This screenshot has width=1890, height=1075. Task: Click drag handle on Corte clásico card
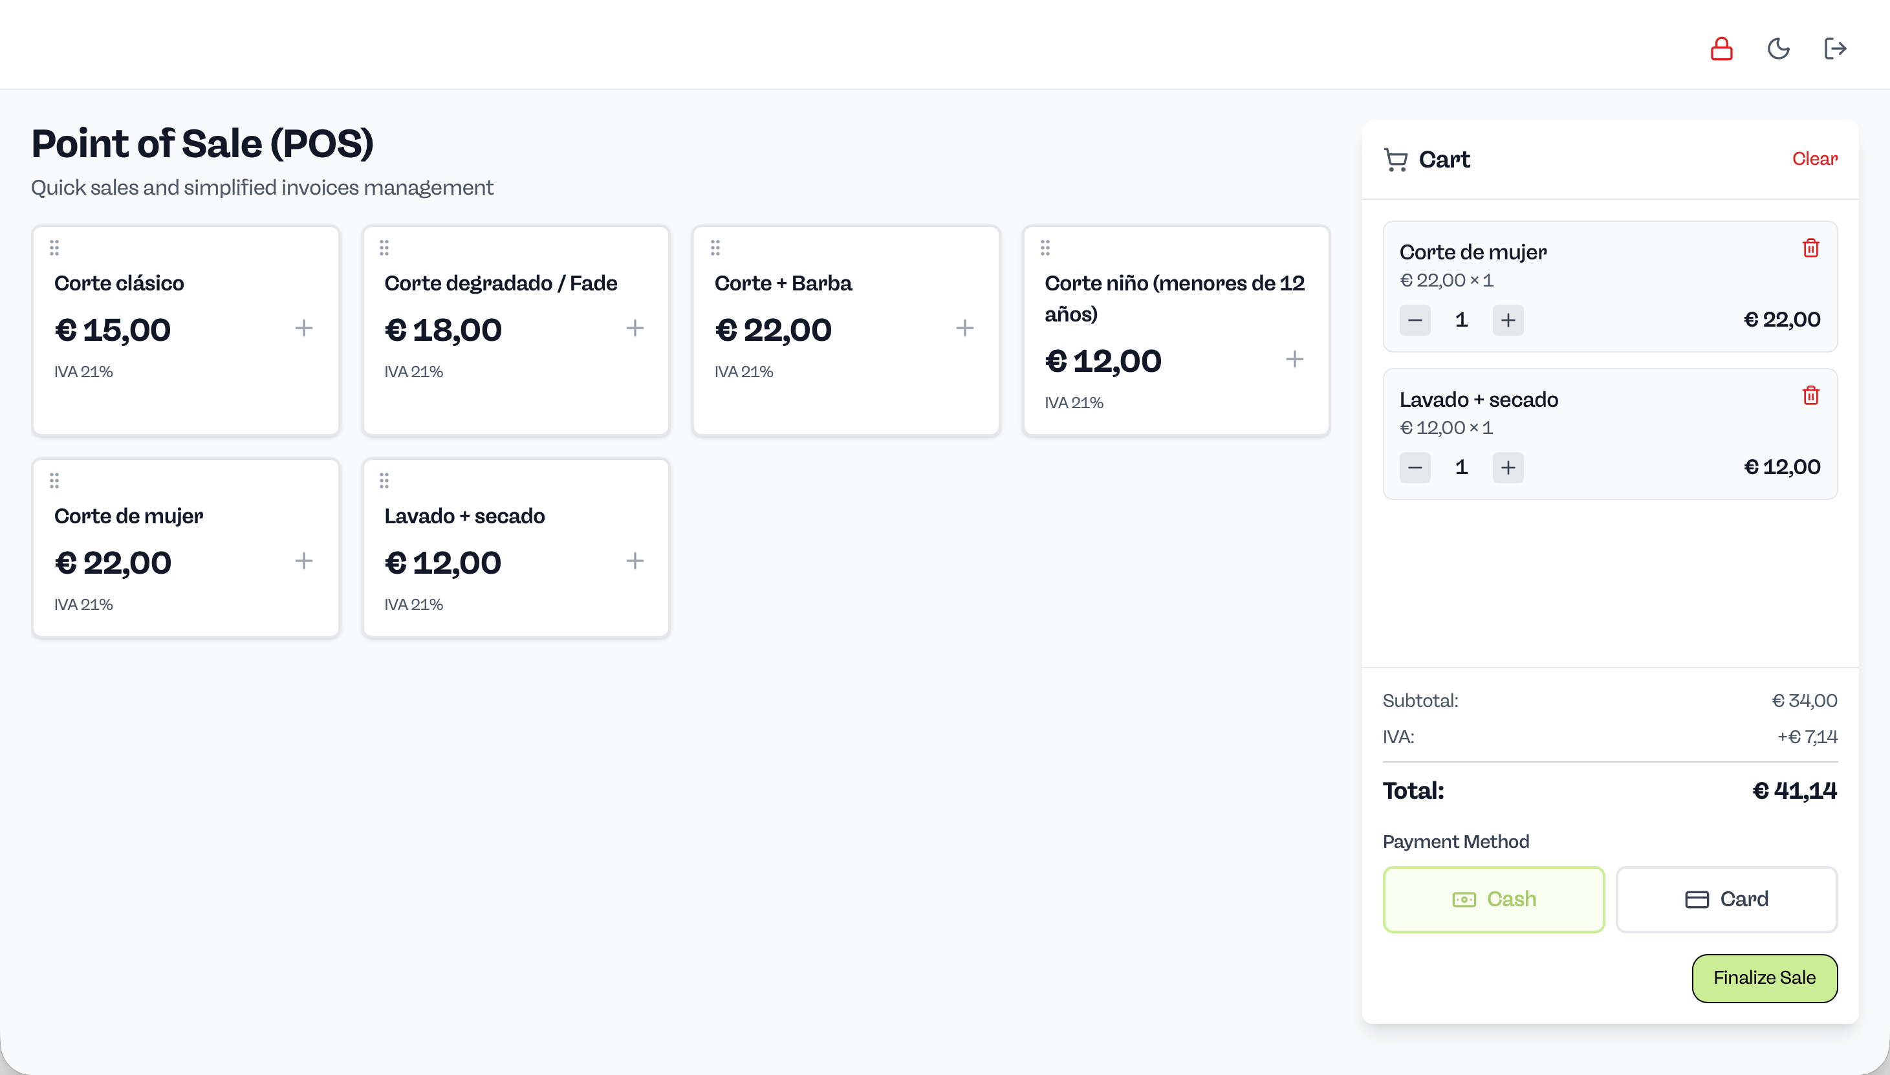tap(54, 247)
